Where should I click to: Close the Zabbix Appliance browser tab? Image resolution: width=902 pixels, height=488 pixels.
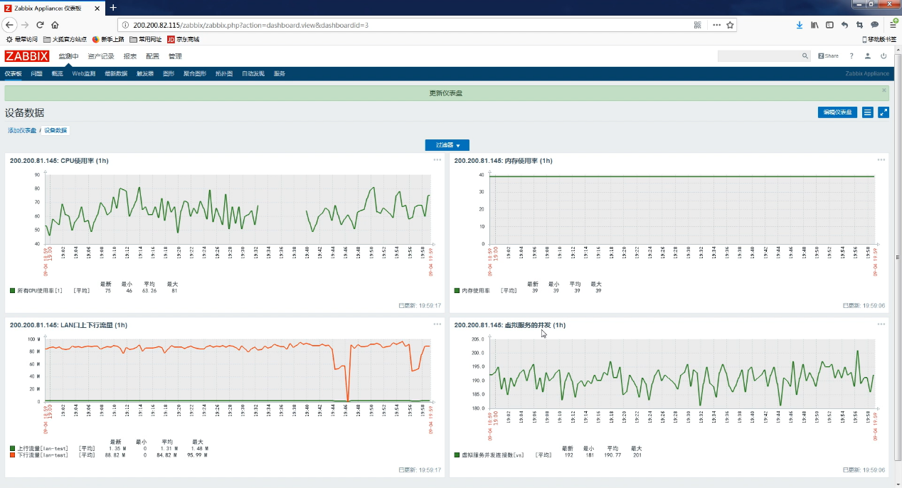click(99, 7)
